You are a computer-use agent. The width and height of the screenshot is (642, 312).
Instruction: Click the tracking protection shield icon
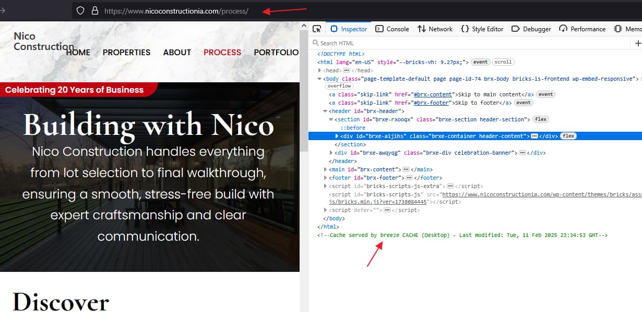(80, 10)
